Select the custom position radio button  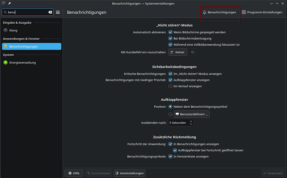[170, 114]
